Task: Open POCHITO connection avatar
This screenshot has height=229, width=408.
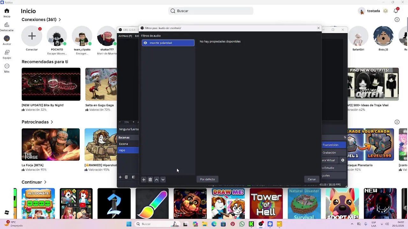Action: point(57,36)
